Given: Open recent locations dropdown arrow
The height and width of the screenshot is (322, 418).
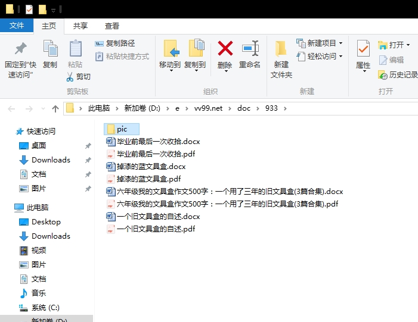Looking at the screenshot, I should [x=43, y=108].
